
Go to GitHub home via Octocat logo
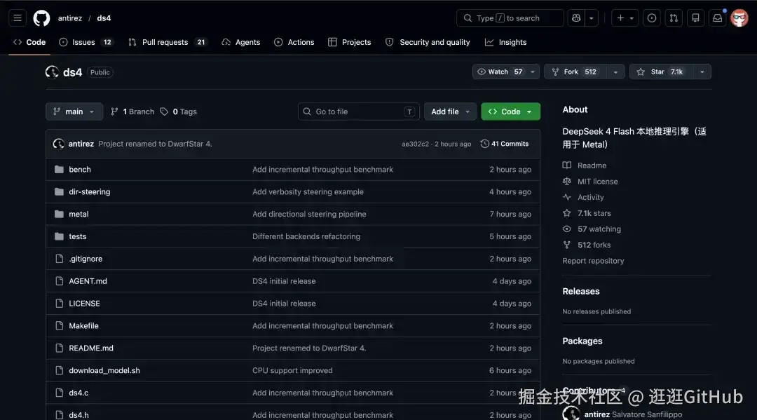(x=41, y=18)
